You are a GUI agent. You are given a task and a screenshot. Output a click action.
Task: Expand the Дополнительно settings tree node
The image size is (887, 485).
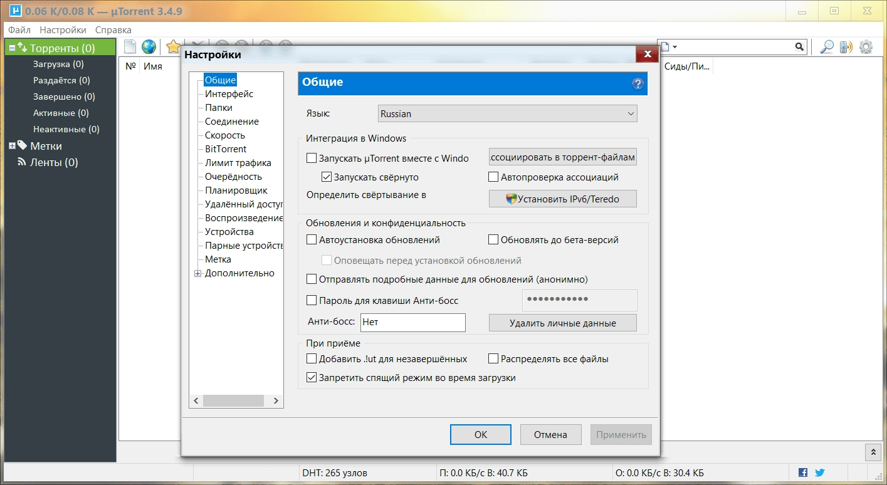point(199,273)
